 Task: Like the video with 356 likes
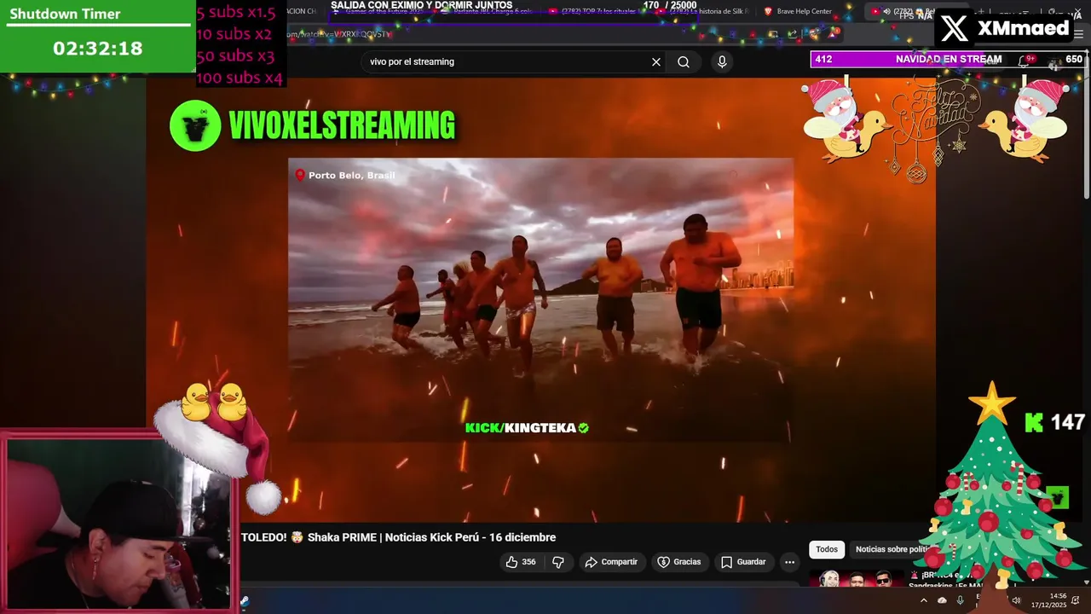click(521, 562)
